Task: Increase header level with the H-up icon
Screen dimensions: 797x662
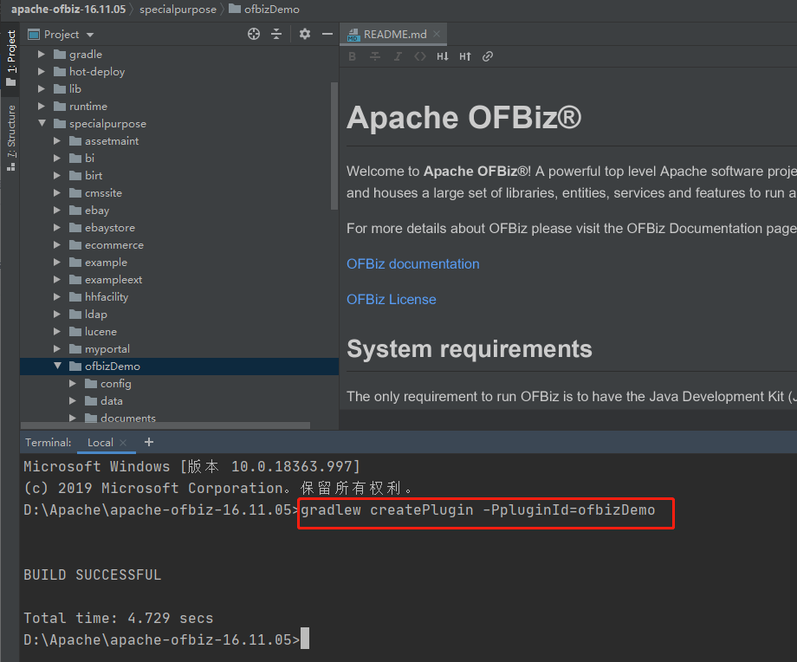Action: pos(465,56)
